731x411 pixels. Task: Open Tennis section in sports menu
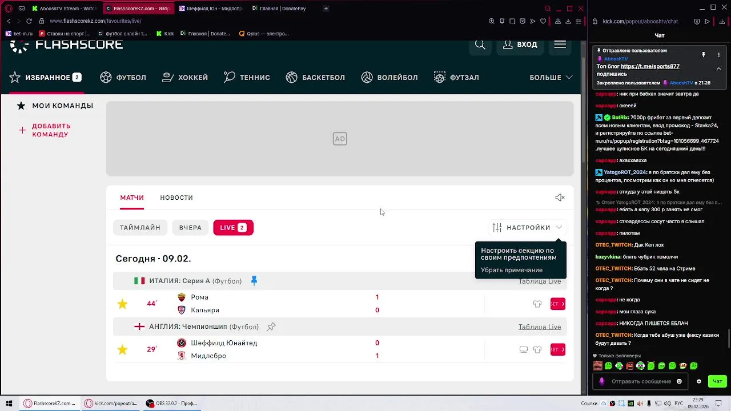click(247, 77)
